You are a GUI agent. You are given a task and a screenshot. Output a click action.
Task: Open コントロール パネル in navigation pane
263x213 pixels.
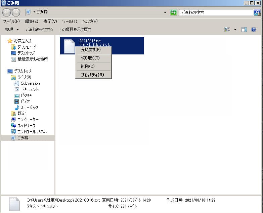[32, 132]
